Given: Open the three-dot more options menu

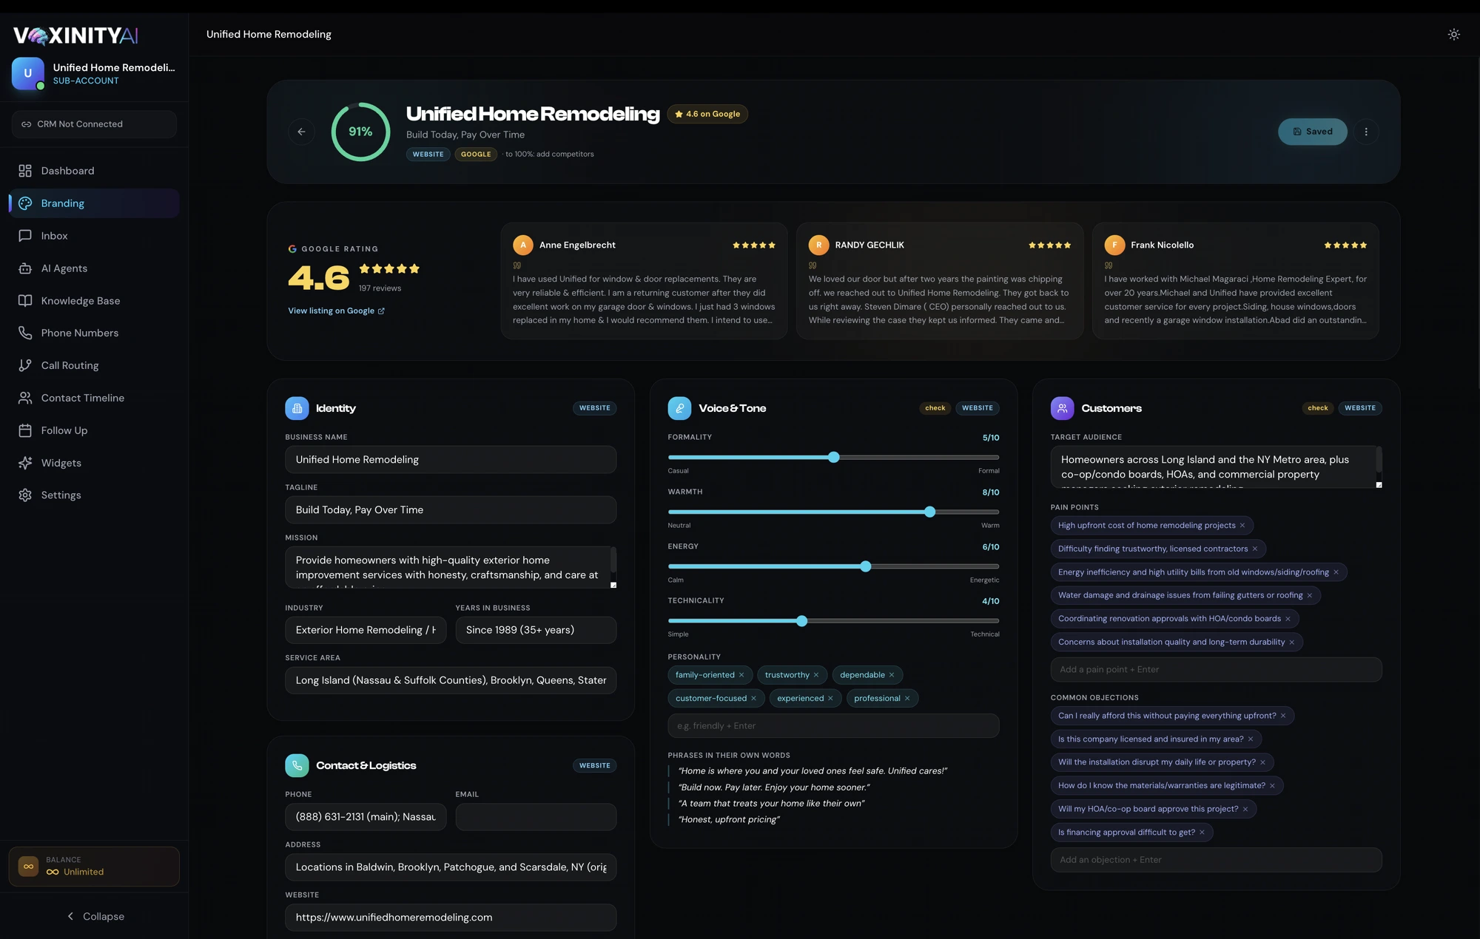Looking at the screenshot, I should 1366,132.
